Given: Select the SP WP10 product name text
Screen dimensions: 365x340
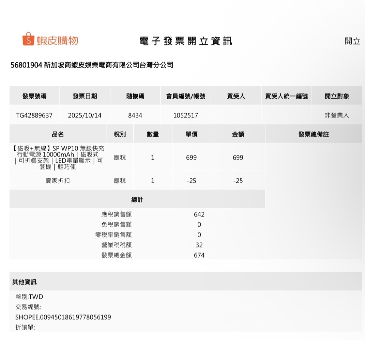Looking at the screenshot, I should 58,158.
